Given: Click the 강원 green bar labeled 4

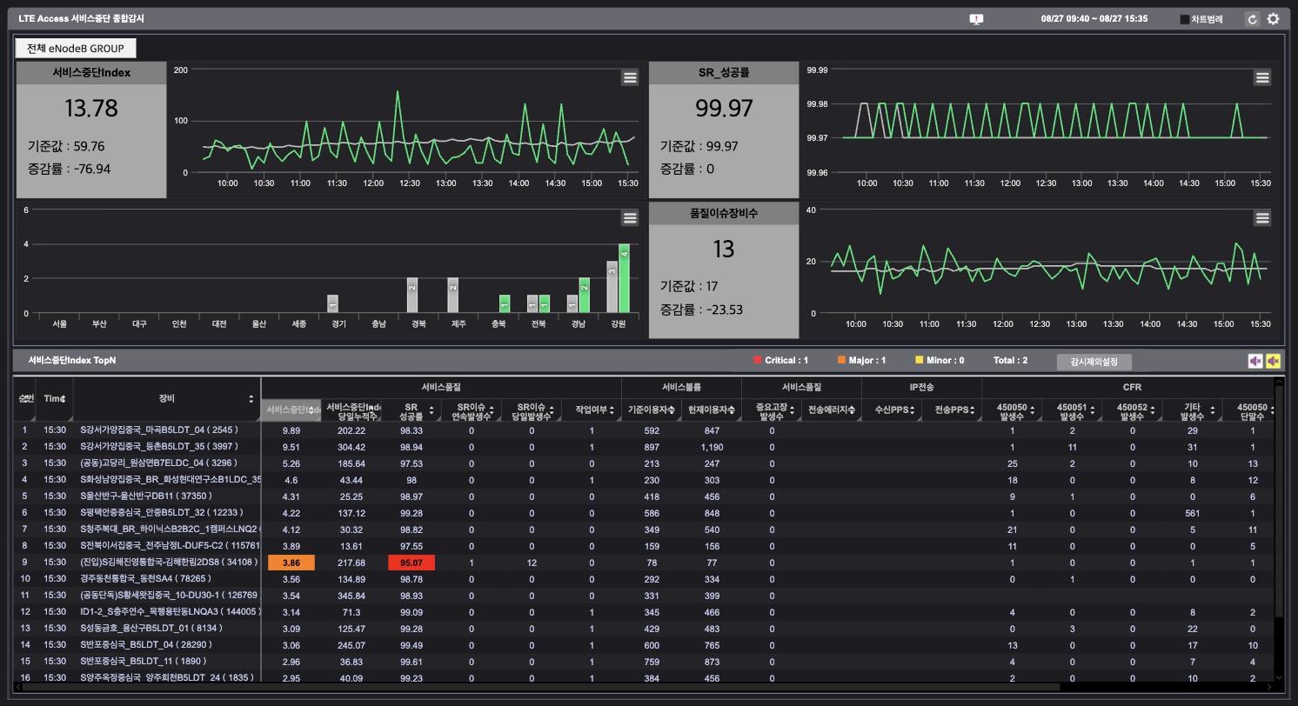Looking at the screenshot, I should tap(624, 278).
